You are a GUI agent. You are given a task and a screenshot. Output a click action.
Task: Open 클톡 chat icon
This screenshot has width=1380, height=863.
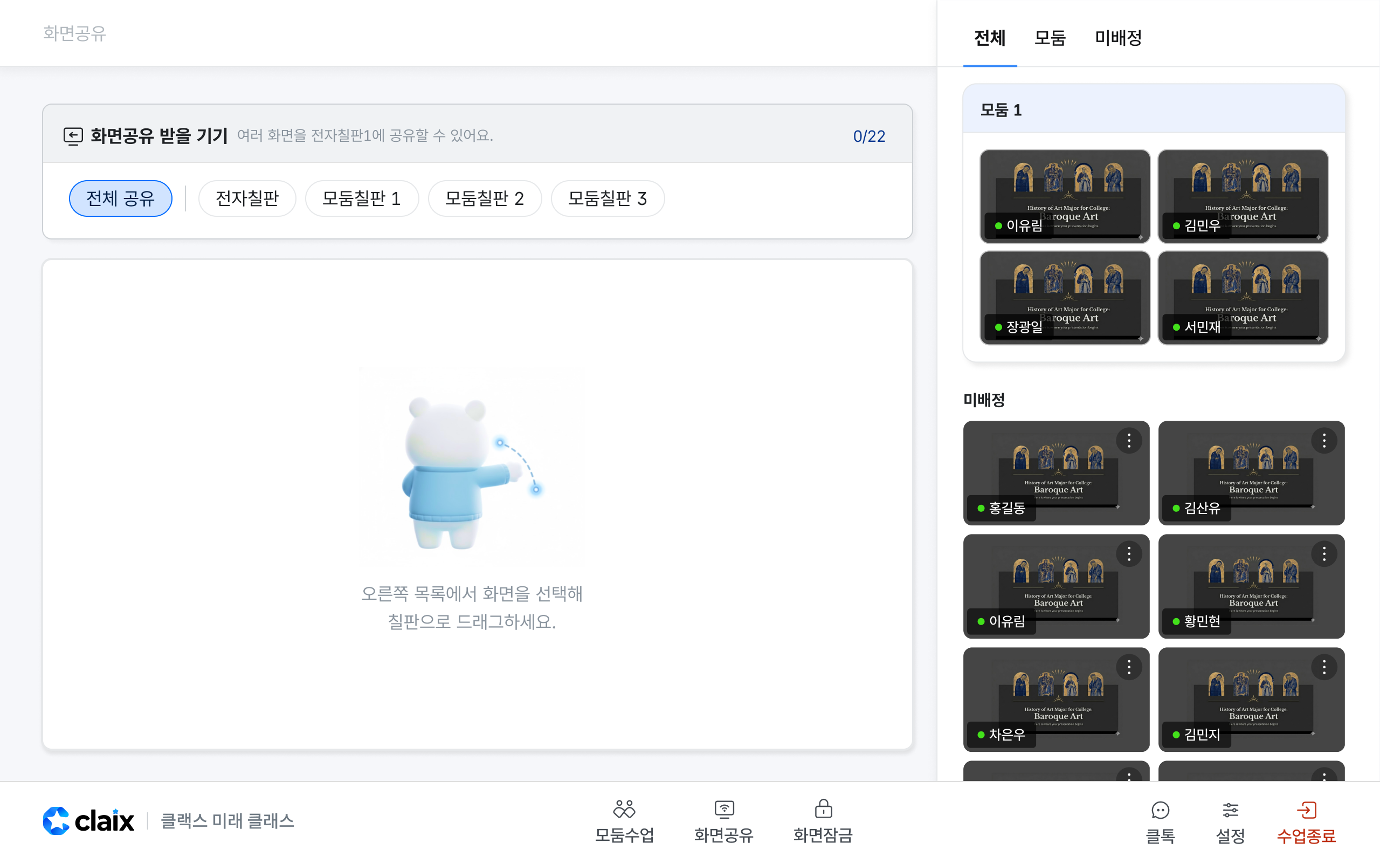coord(1160,811)
